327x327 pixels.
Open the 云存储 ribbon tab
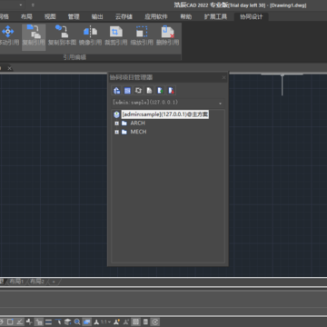point(124,16)
